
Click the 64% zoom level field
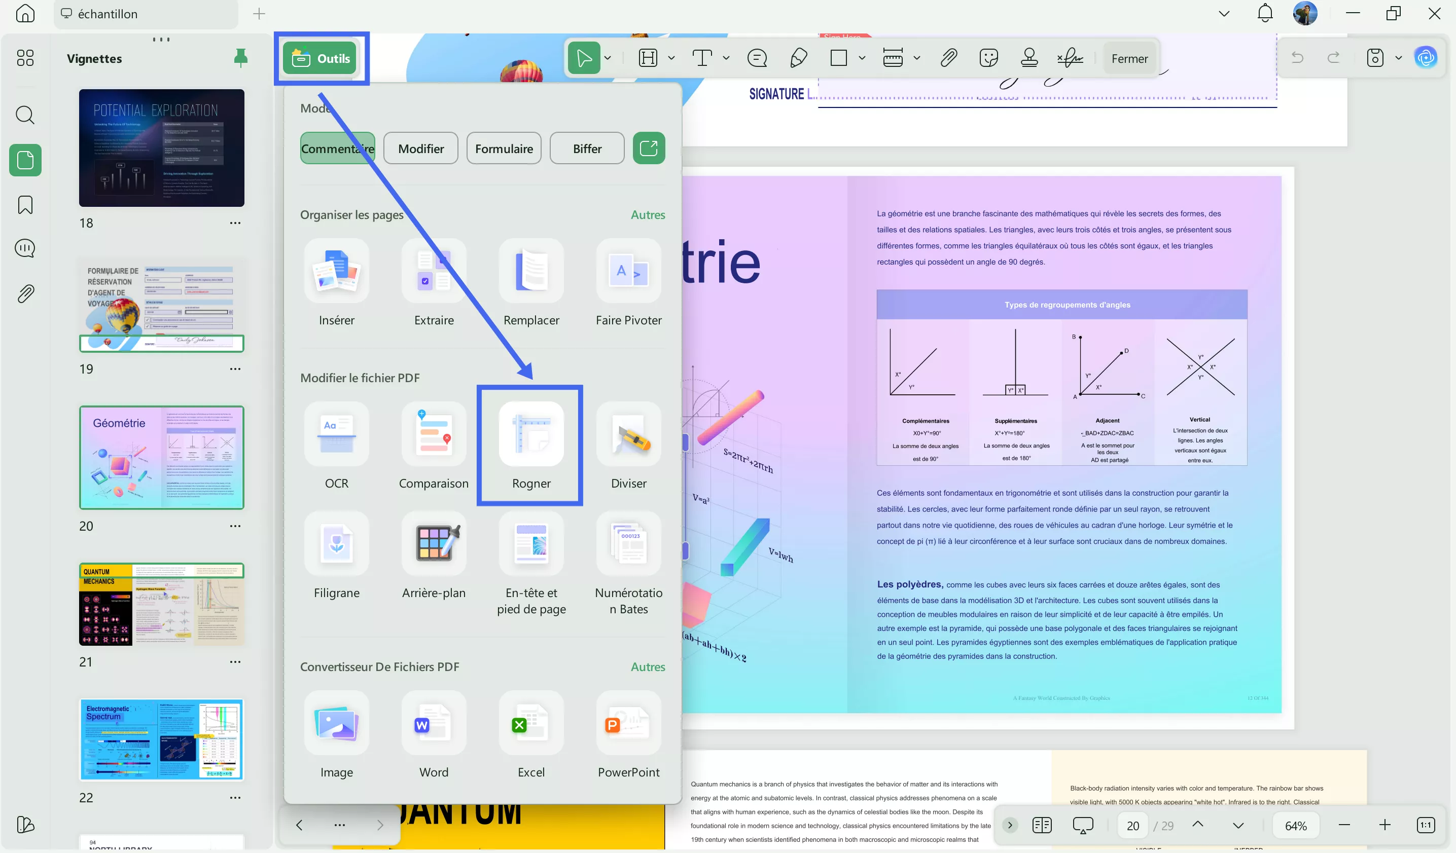point(1295,825)
